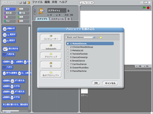Click OK to load the project

click(96, 83)
